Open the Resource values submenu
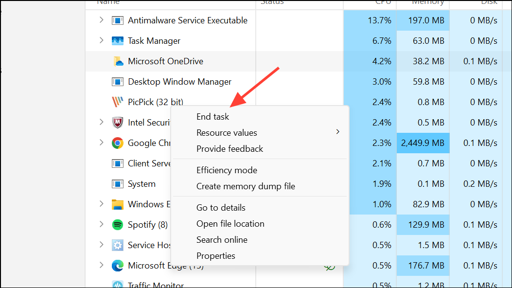Screen dimensions: 512x288 (x=227, y=132)
